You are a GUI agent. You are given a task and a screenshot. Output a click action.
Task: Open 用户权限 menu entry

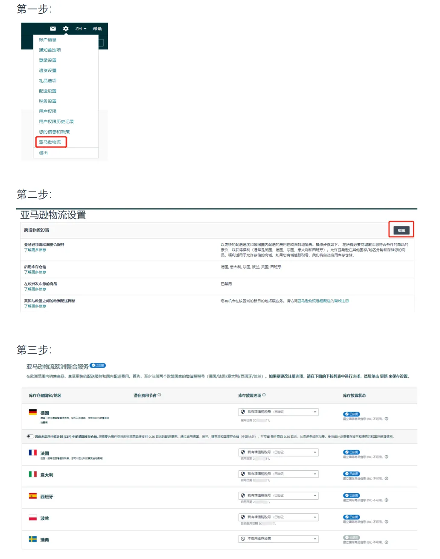click(x=47, y=111)
